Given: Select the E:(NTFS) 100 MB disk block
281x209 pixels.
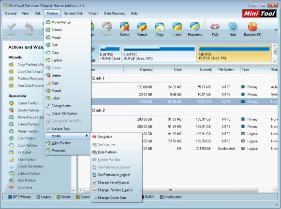Looking at the screenshot, I should pyautogui.click(x=110, y=54).
